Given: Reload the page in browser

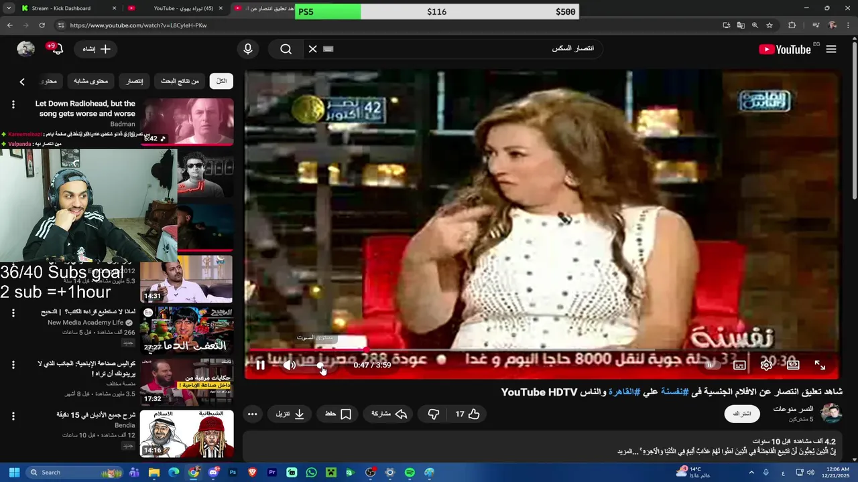Looking at the screenshot, I should click(42, 25).
